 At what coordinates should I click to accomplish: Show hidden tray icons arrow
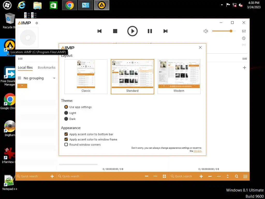click(222, 5)
